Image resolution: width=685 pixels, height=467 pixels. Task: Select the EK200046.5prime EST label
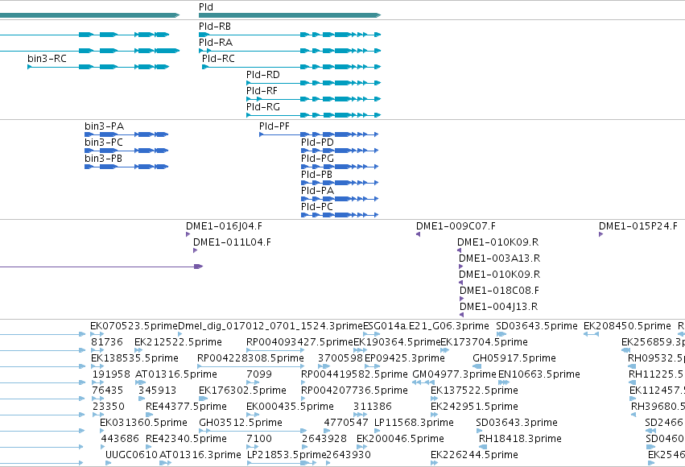click(400, 440)
